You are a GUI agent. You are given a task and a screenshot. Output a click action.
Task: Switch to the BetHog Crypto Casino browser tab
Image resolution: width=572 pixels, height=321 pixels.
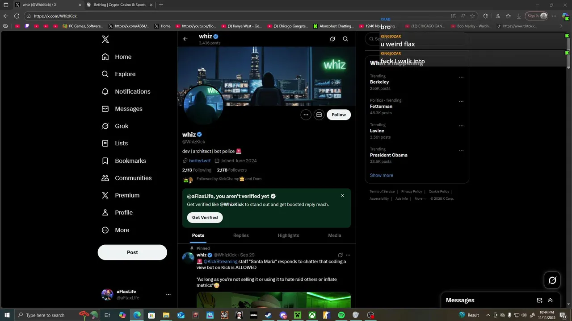pos(120,4)
